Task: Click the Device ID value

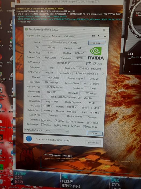Action: click(x=90, y=69)
